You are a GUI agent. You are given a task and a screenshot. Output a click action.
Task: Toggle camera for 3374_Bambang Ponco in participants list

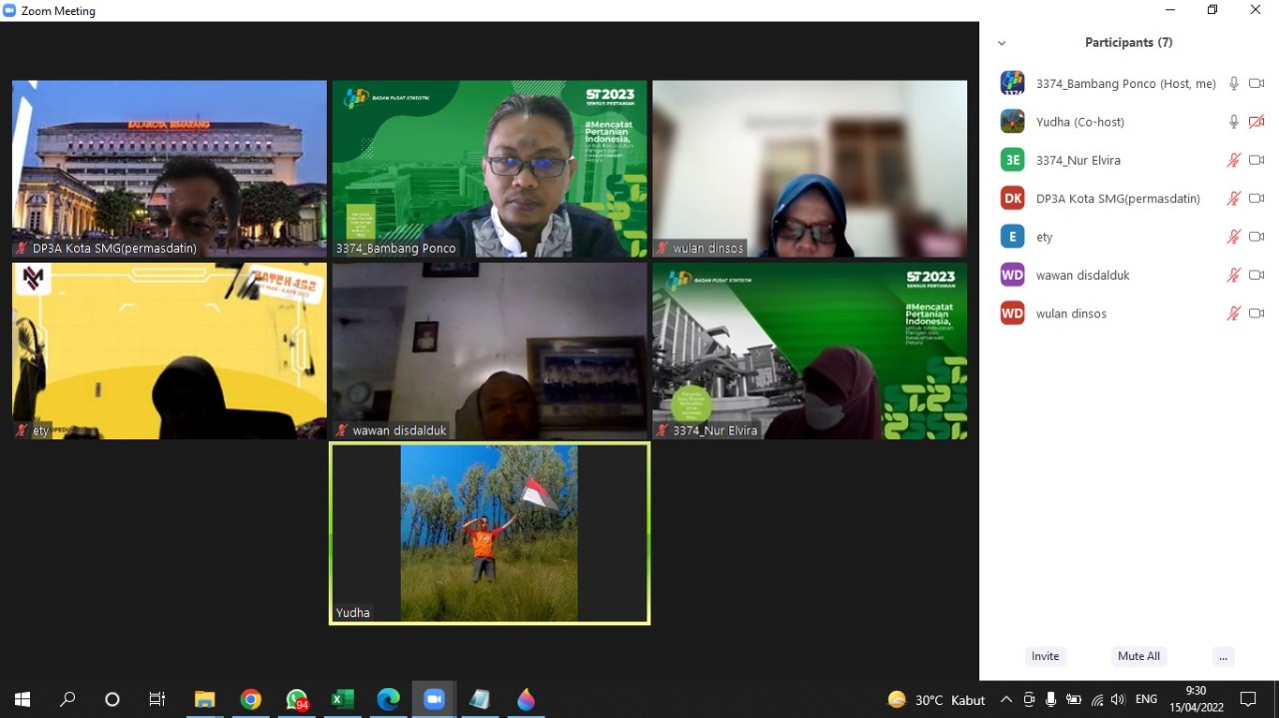coord(1256,84)
